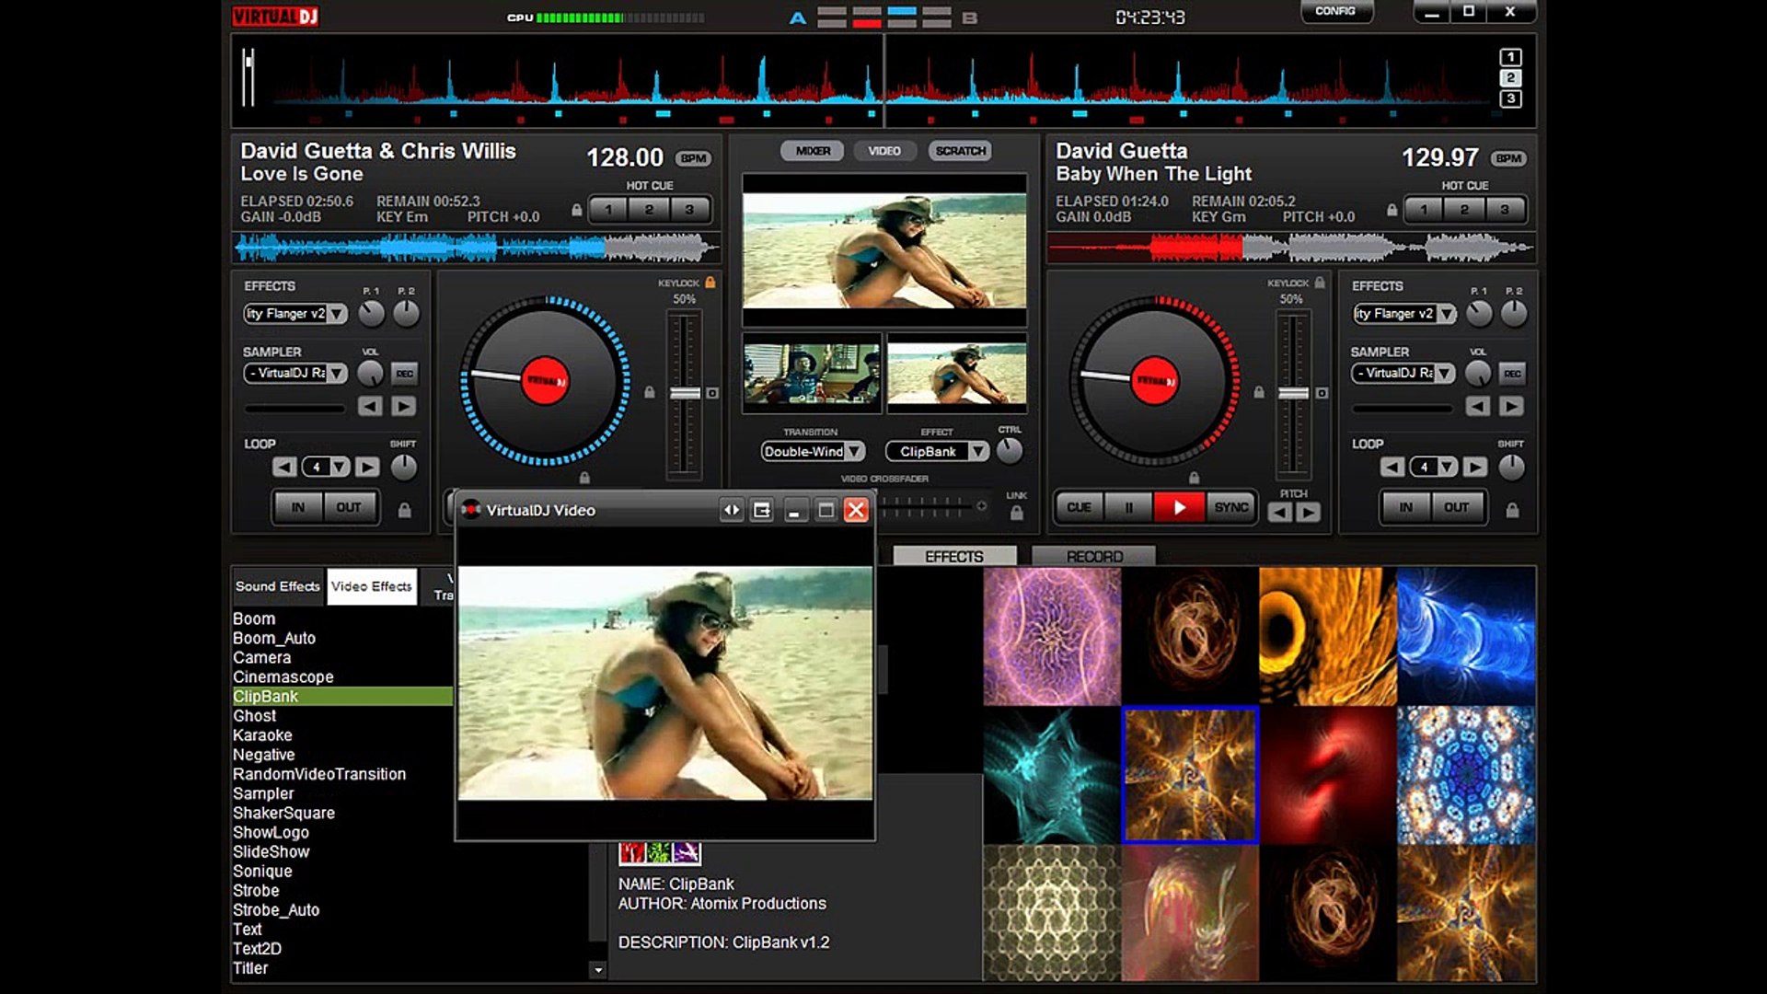The height and width of the screenshot is (994, 1767).
Task: Click the left deck loop previous arrow
Action: coord(284,467)
